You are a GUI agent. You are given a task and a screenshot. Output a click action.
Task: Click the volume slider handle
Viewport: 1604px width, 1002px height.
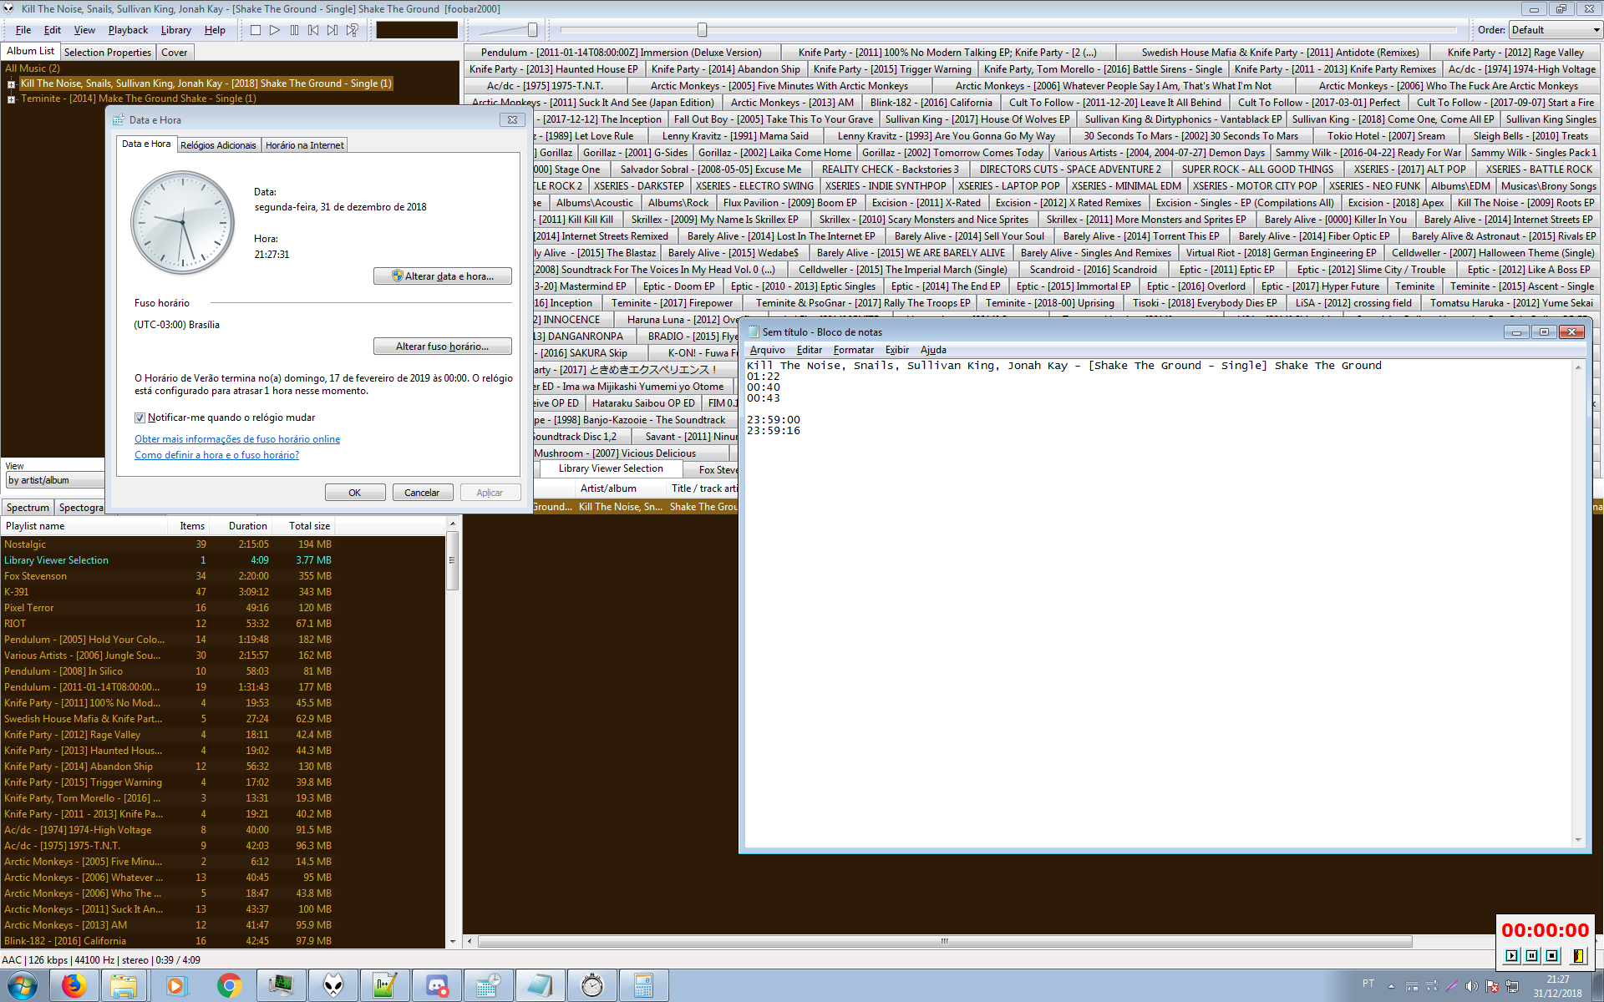[x=532, y=30]
